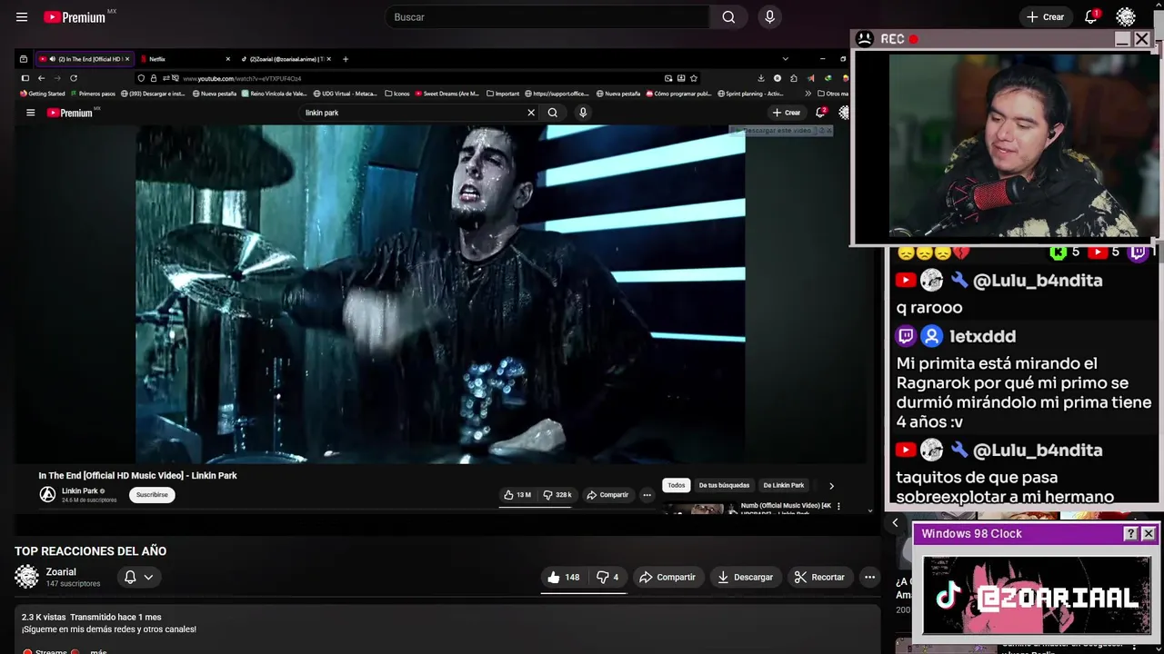Click the Descargar download button
The image size is (1164, 654).
pos(745,577)
